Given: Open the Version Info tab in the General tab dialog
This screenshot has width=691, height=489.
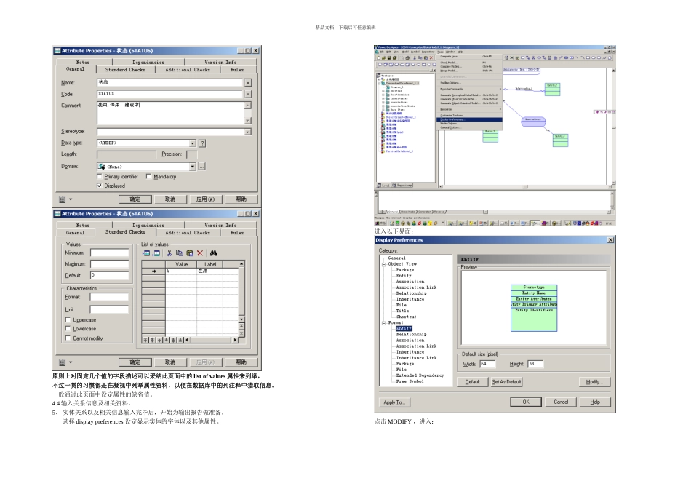Looking at the screenshot, I should 220,62.
